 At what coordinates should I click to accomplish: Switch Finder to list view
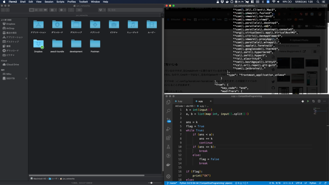click(x=36, y=10)
